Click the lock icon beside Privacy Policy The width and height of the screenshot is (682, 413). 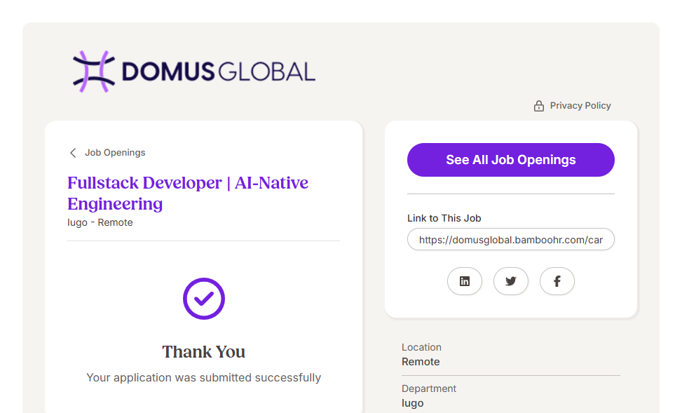tap(539, 106)
